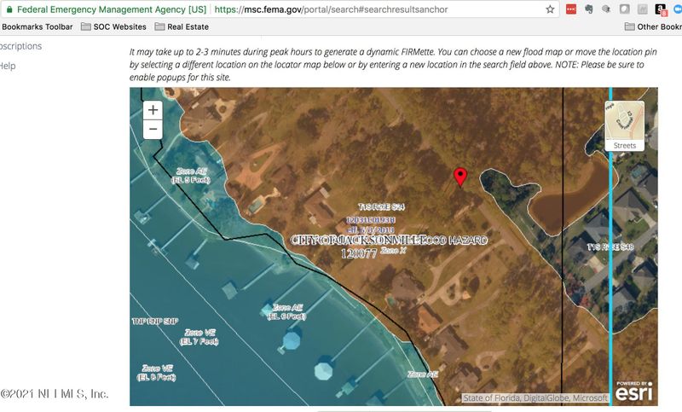Viewport: 682px width, 412px height.
Task: Open the Help link in the sidebar
Action: pyautogui.click(x=8, y=66)
